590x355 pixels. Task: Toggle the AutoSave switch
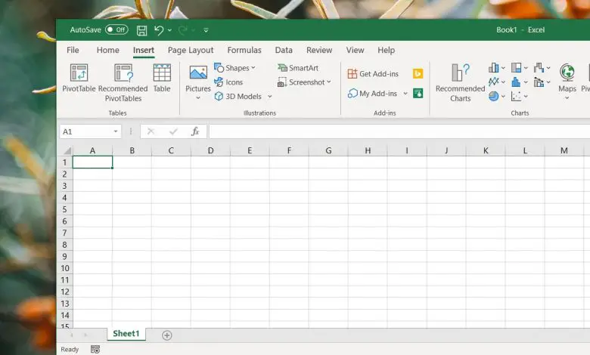pos(116,29)
